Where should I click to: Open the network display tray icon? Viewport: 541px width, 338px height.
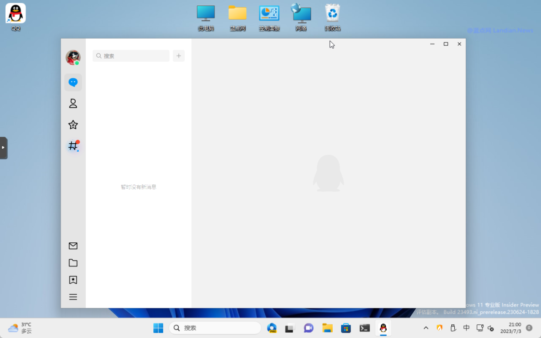(x=479, y=328)
